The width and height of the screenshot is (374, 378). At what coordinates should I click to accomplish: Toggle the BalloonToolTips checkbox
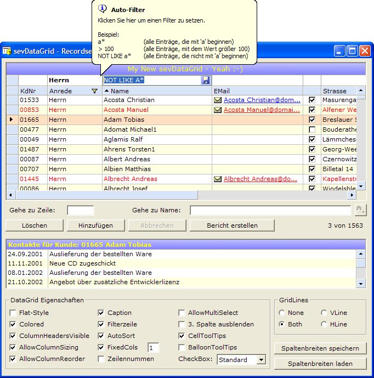[x=182, y=347]
